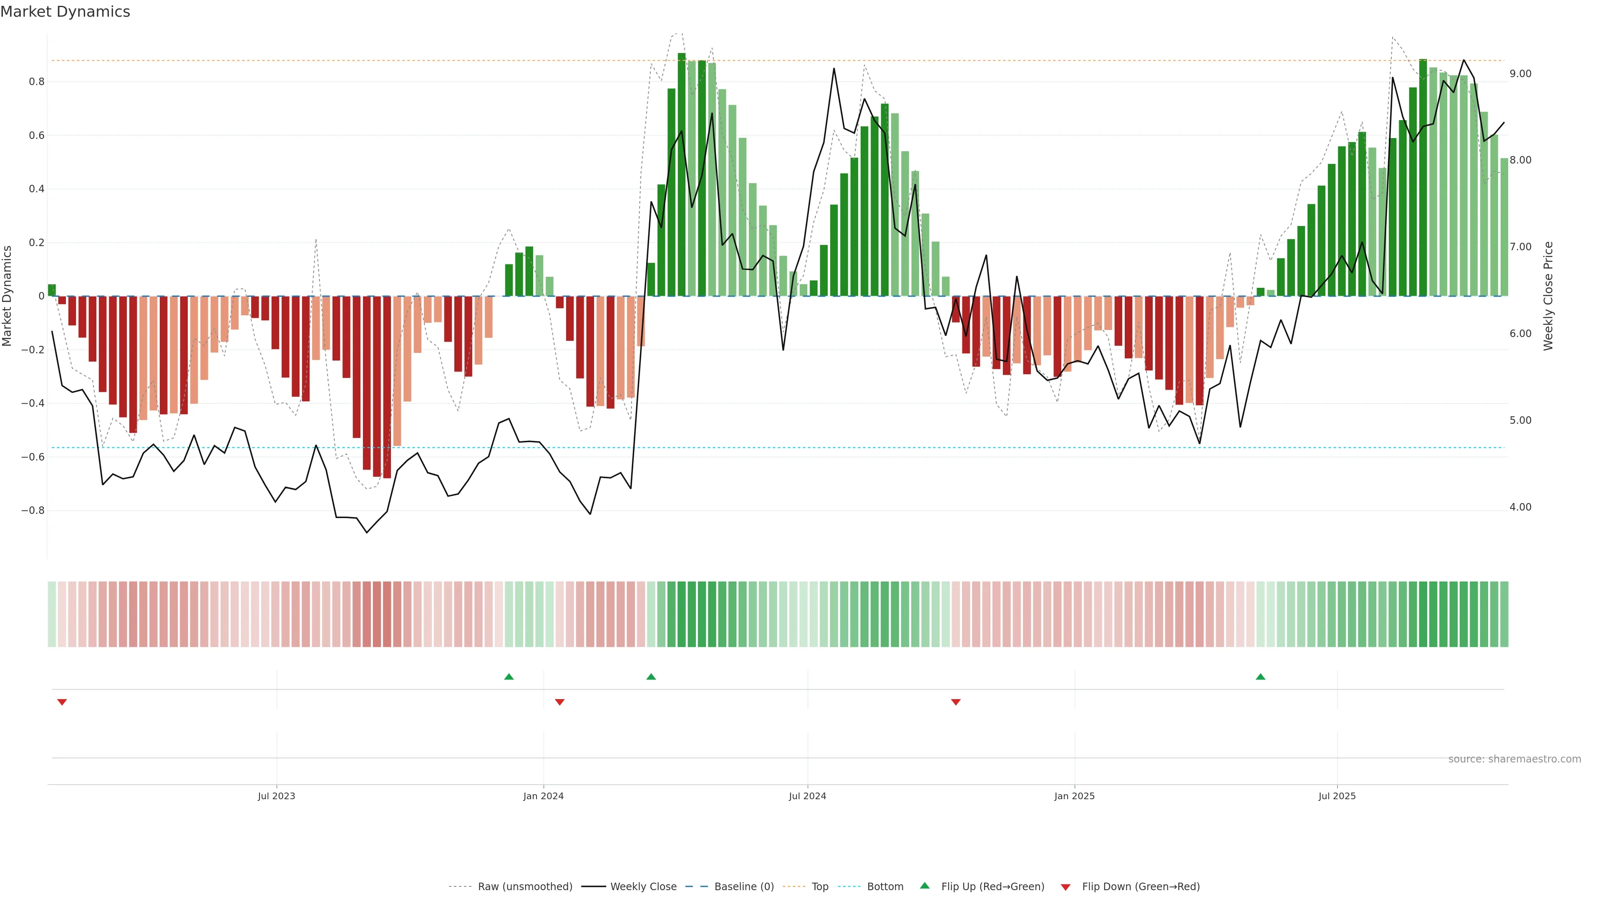Click the flip-down triangle near Oct 2024
The width and height of the screenshot is (1602, 901).
point(956,702)
